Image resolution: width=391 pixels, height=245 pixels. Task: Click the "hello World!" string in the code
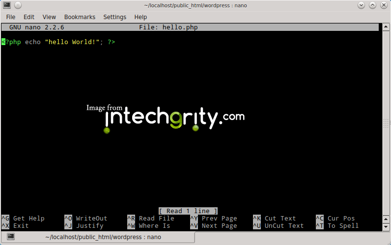coord(72,42)
